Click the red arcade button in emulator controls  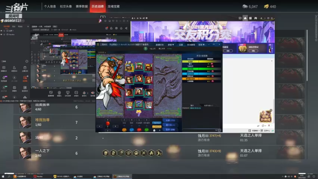tap(139, 130)
